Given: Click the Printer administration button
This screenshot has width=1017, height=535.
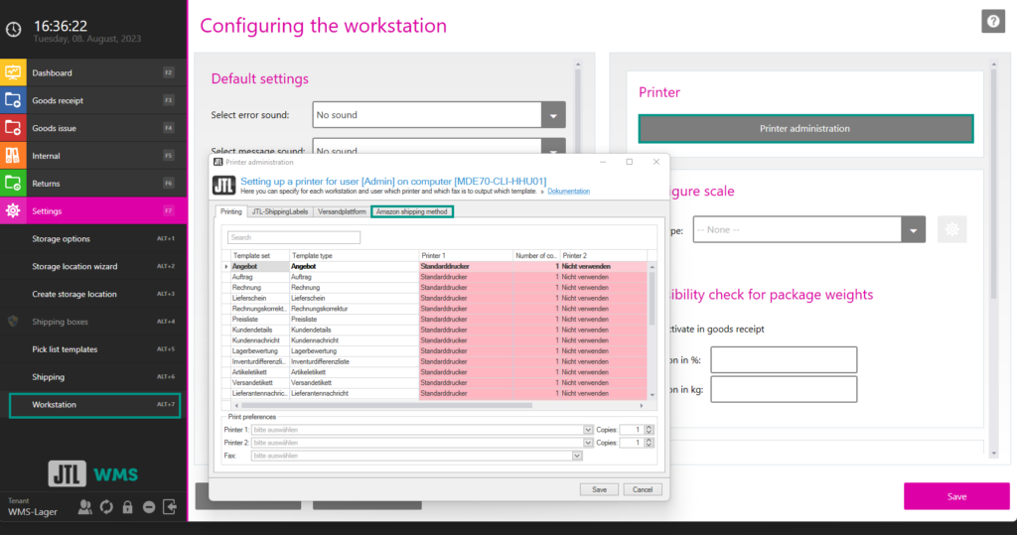Looking at the screenshot, I should click(804, 128).
